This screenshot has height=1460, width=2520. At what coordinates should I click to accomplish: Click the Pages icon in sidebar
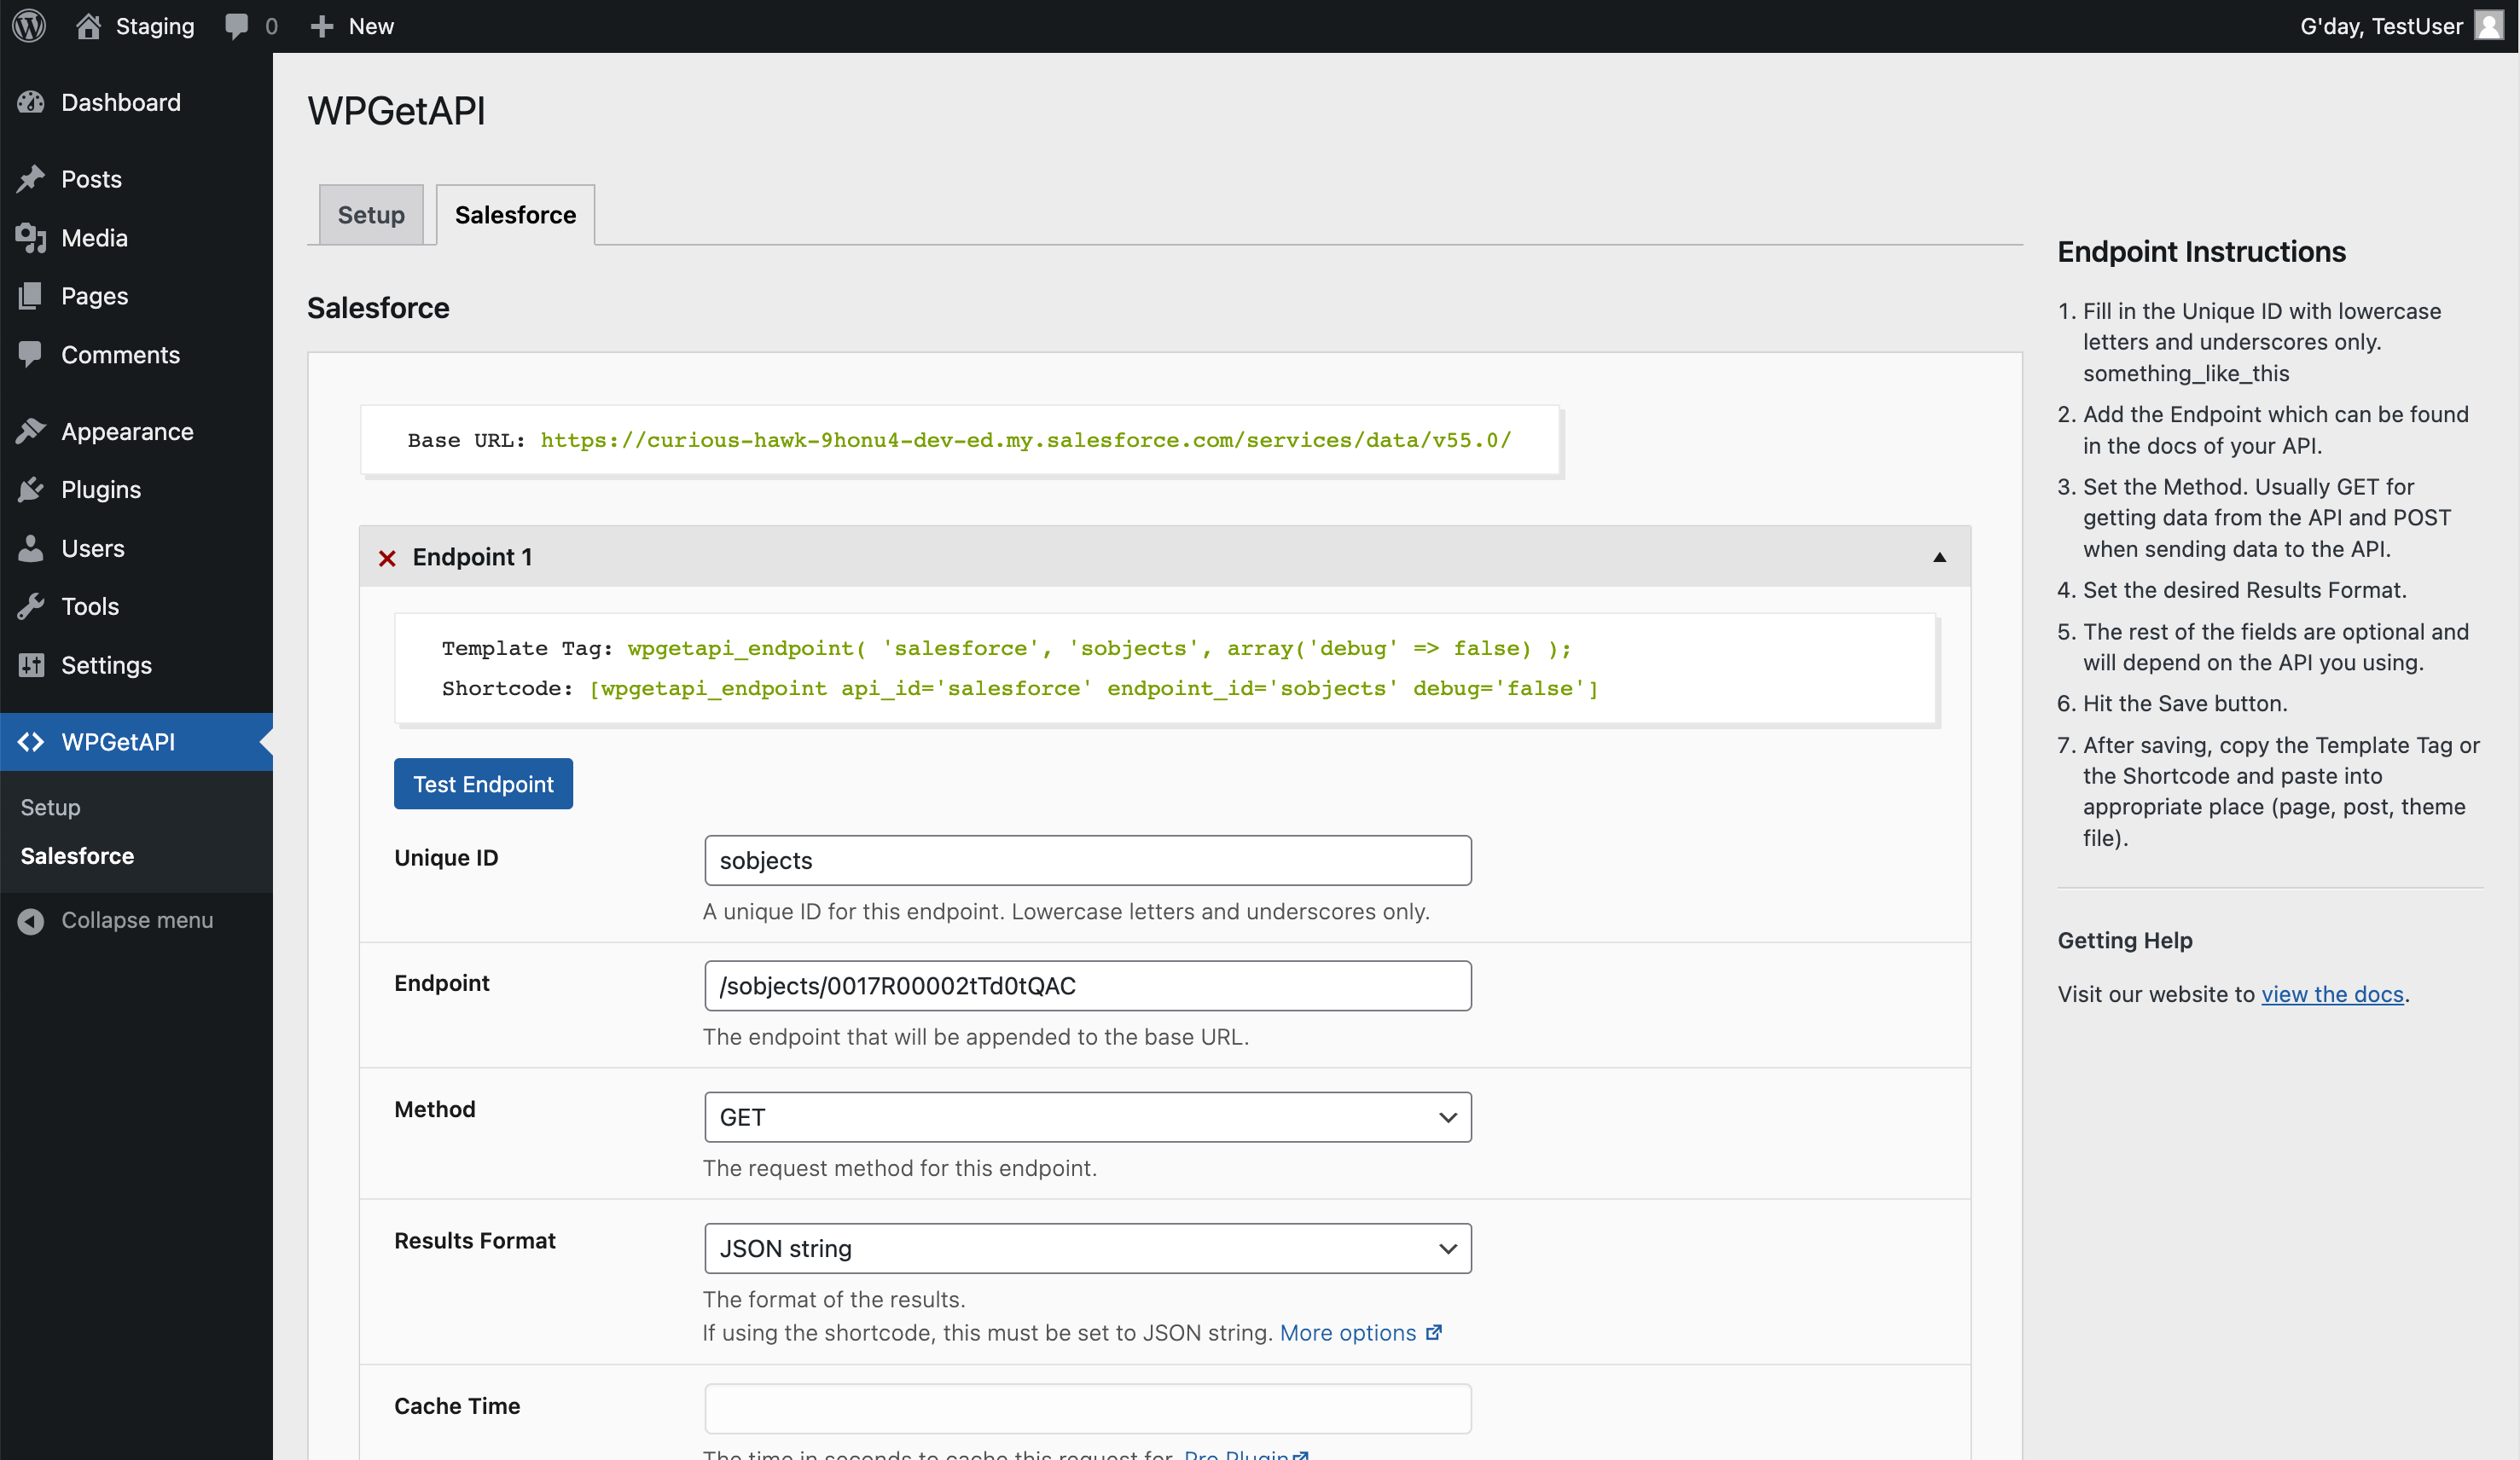[31, 296]
